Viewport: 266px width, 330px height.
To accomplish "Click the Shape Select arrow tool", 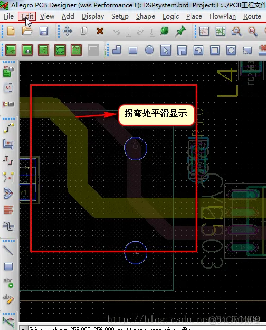I will 166,50.
